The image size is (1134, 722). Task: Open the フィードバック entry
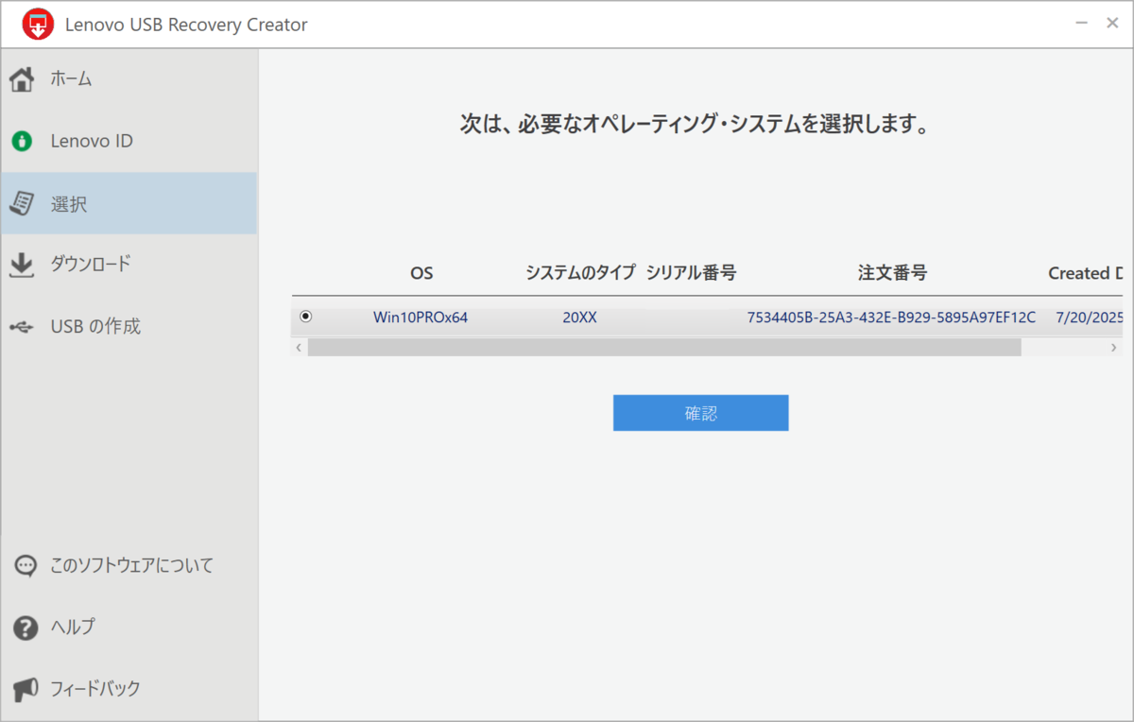tap(129, 688)
